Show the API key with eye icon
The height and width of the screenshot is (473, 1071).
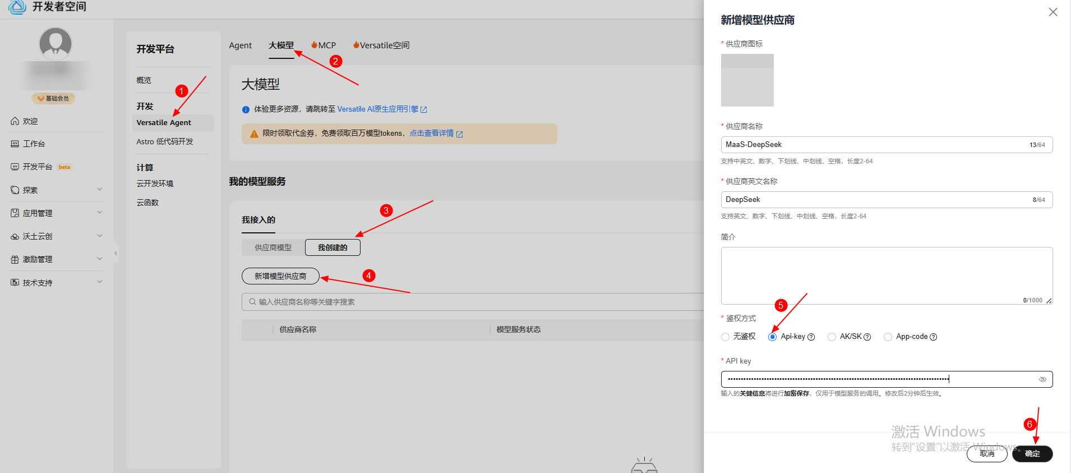[1042, 379]
